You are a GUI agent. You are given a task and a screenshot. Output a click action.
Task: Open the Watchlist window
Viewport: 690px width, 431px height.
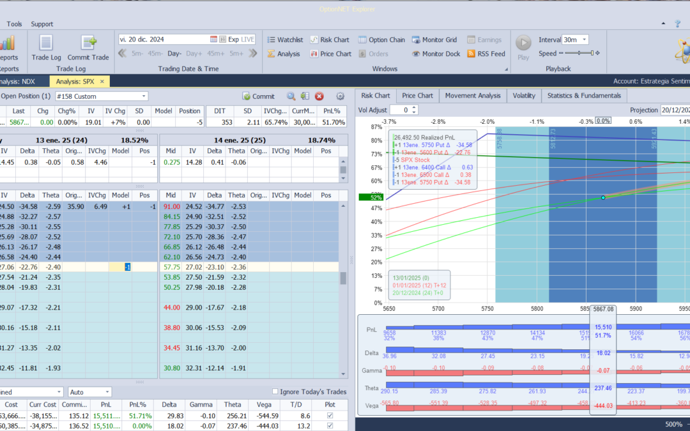click(x=285, y=40)
